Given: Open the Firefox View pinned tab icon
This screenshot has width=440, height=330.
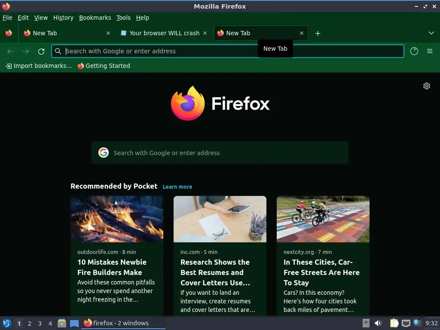Looking at the screenshot, I should pyautogui.click(x=9, y=33).
